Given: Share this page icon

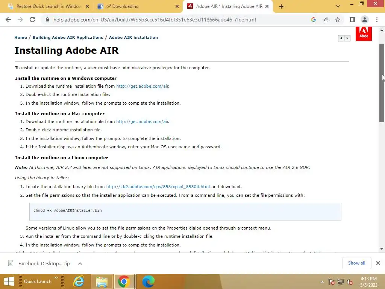Looking at the screenshot, I should 326,20.
